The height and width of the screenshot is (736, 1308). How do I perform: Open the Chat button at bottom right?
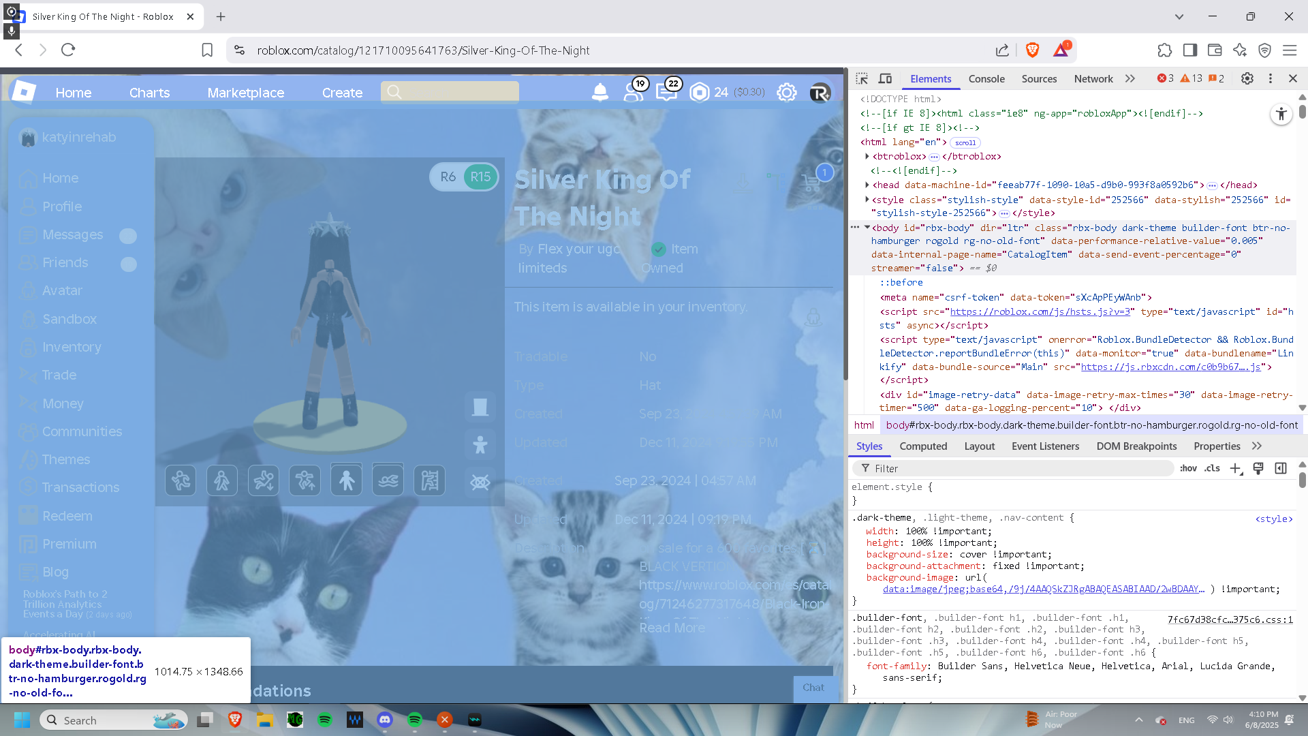pyautogui.click(x=813, y=688)
